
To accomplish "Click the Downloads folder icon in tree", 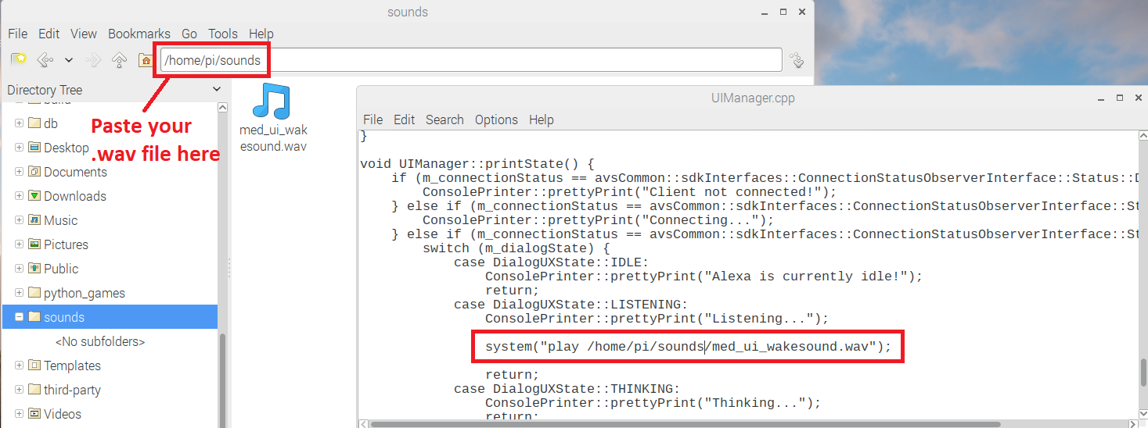I will [x=34, y=196].
